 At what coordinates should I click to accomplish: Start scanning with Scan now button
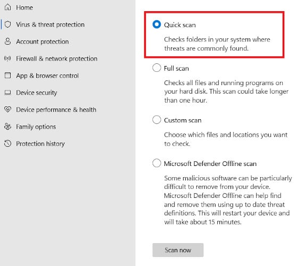(x=178, y=250)
